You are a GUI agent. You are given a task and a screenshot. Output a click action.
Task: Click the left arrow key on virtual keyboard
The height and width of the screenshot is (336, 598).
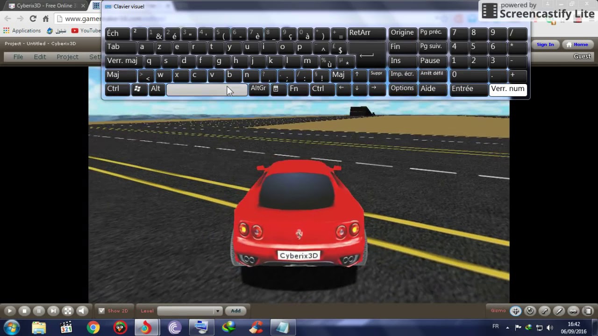[x=343, y=89]
